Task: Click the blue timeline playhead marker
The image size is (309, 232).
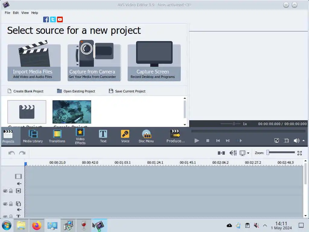Action: click(x=26, y=164)
